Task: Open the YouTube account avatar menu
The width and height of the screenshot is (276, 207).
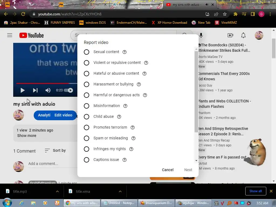Action: point(259,35)
